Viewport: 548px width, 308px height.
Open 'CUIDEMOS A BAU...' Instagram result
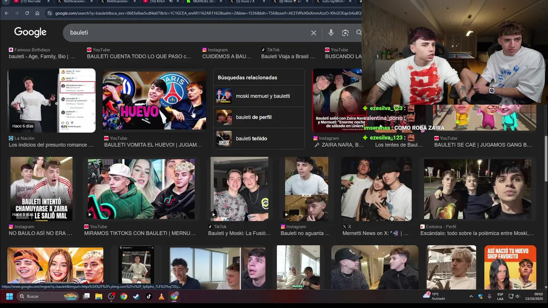[x=227, y=56]
